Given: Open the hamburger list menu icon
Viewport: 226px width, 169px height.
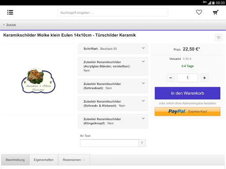Looking at the screenshot, I should pyautogui.click(x=10, y=12).
